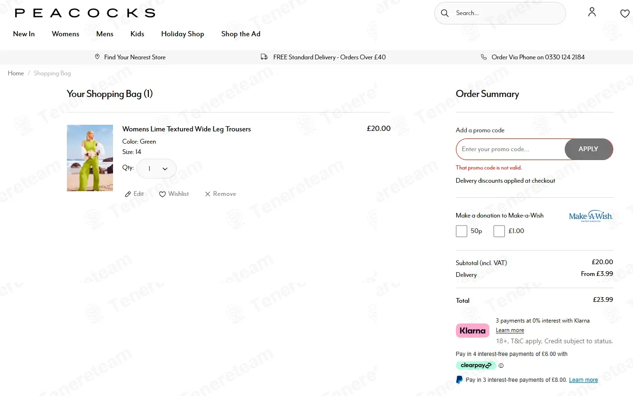Open the Kids menu

137,34
